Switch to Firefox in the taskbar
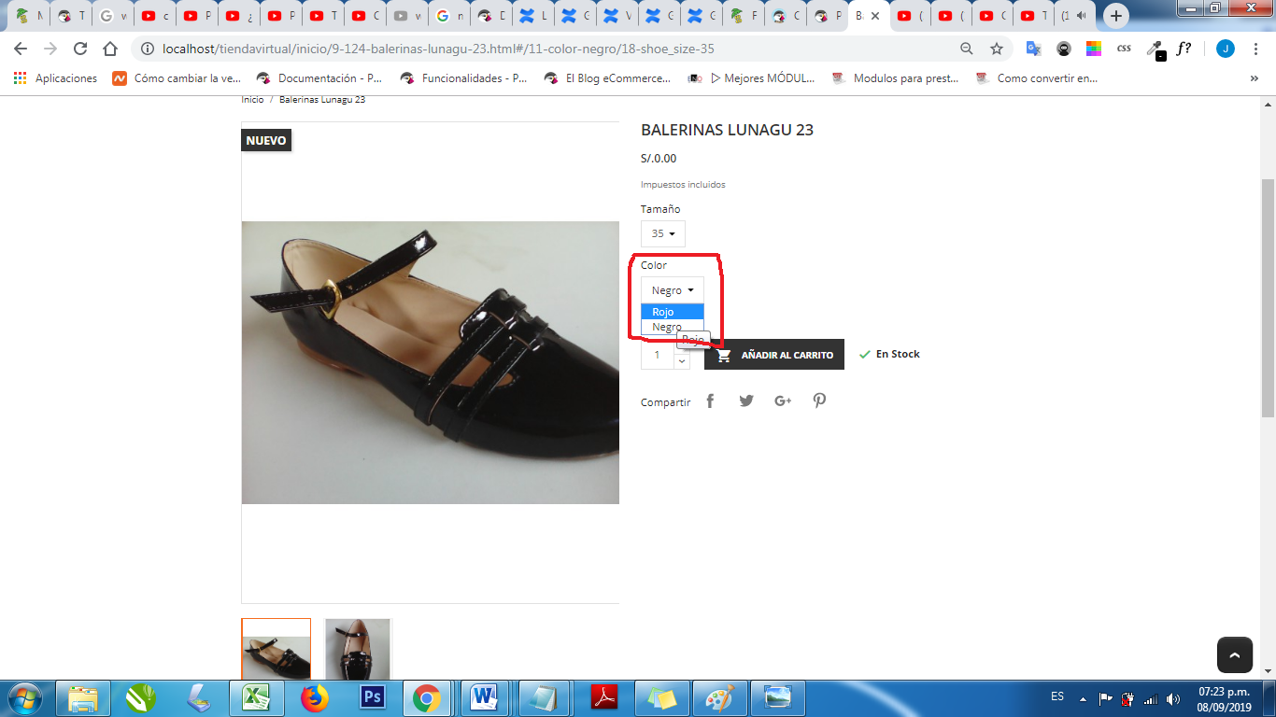 pyautogui.click(x=315, y=697)
